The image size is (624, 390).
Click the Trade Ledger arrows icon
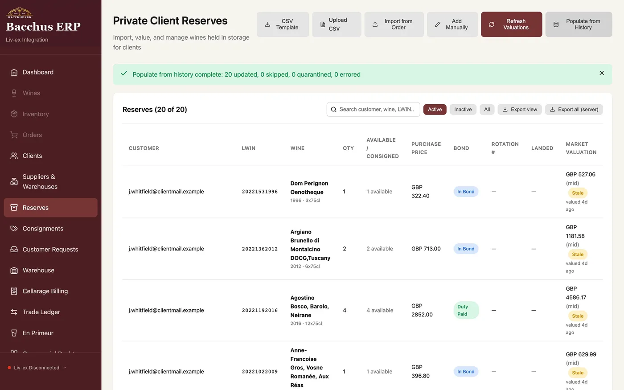[14, 312]
